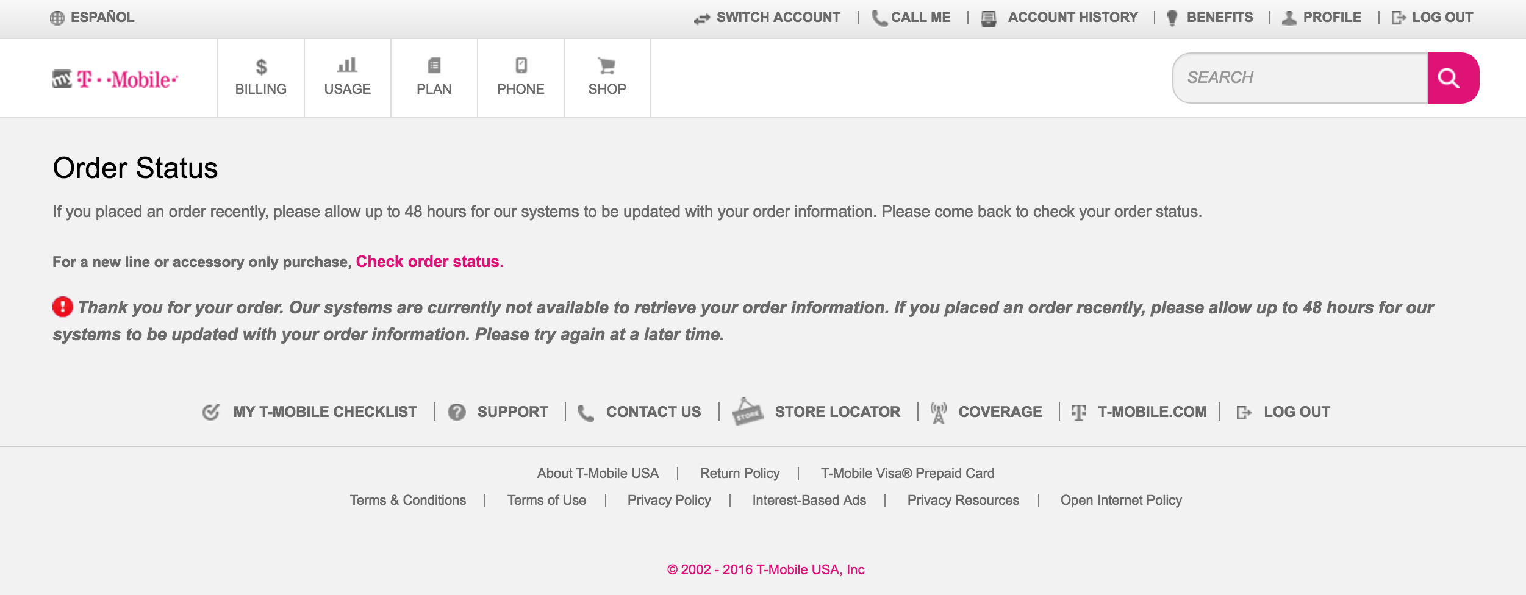
Task: Open Account History in the top bar
Action: tap(1072, 18)
